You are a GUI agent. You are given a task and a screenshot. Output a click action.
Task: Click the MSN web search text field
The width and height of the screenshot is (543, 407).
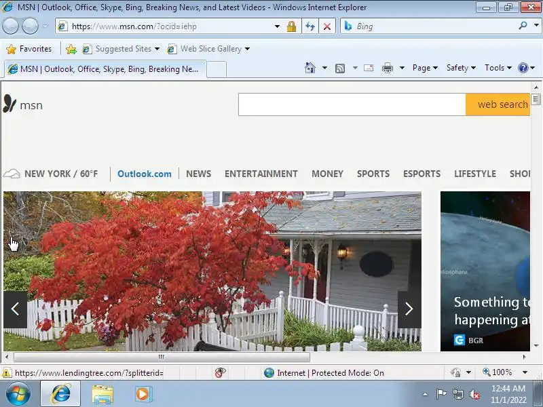(352, 104)
